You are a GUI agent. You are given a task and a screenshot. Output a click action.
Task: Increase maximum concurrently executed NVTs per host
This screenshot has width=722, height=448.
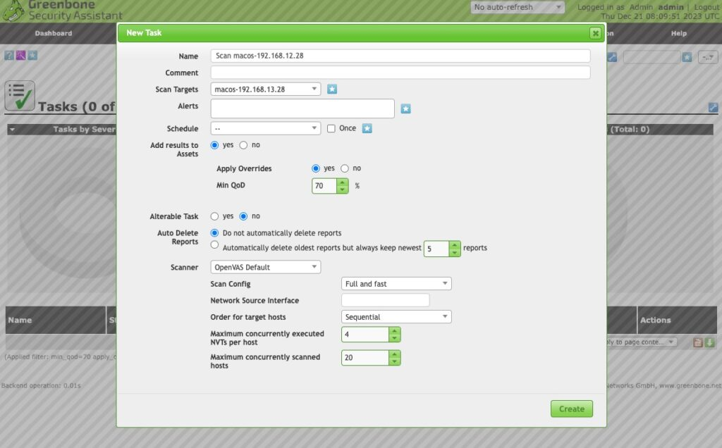click(395, 331)
